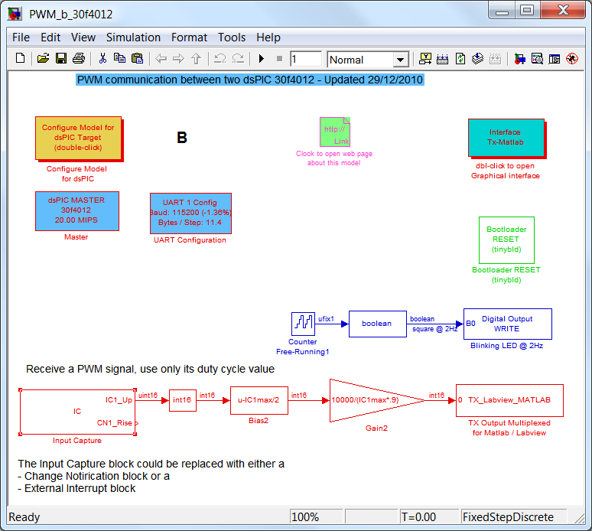
Task: Click the Redo toolbar icon
Action: [238, 59]
